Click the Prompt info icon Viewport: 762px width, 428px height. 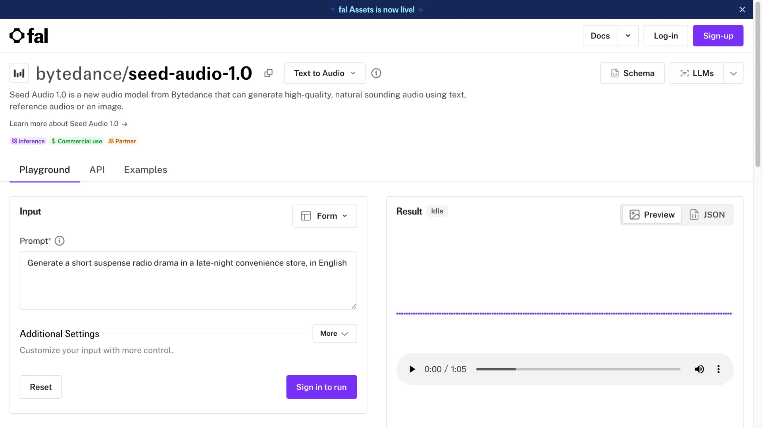(60, 241)
